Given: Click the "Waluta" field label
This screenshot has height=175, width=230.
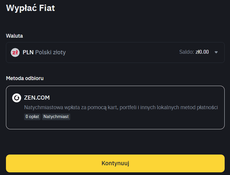Looking at the screenshot, I should pyautogui.click(x=14, y=36).
